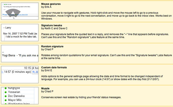
Task: Click the Yogi Berra quote text in preview
Action: (20, 55)
